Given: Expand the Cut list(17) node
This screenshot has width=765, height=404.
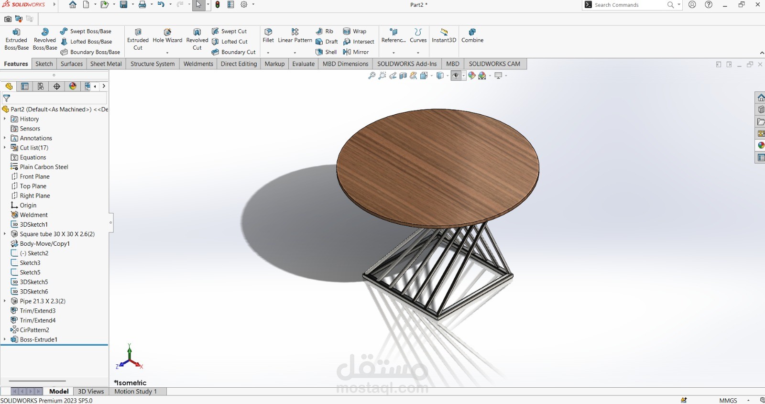Looking at the screenshot, I should 5,147.
